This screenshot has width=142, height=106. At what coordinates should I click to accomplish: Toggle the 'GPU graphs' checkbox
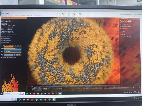(2, 42)
